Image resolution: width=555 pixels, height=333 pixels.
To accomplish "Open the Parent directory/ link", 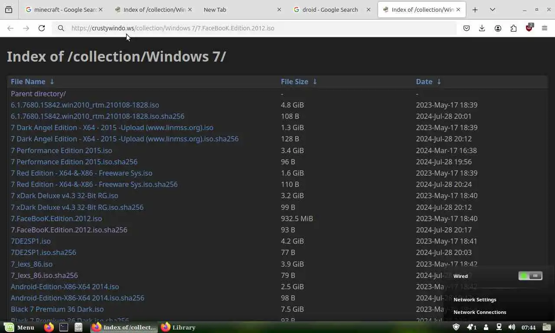I will coord(38,94).
